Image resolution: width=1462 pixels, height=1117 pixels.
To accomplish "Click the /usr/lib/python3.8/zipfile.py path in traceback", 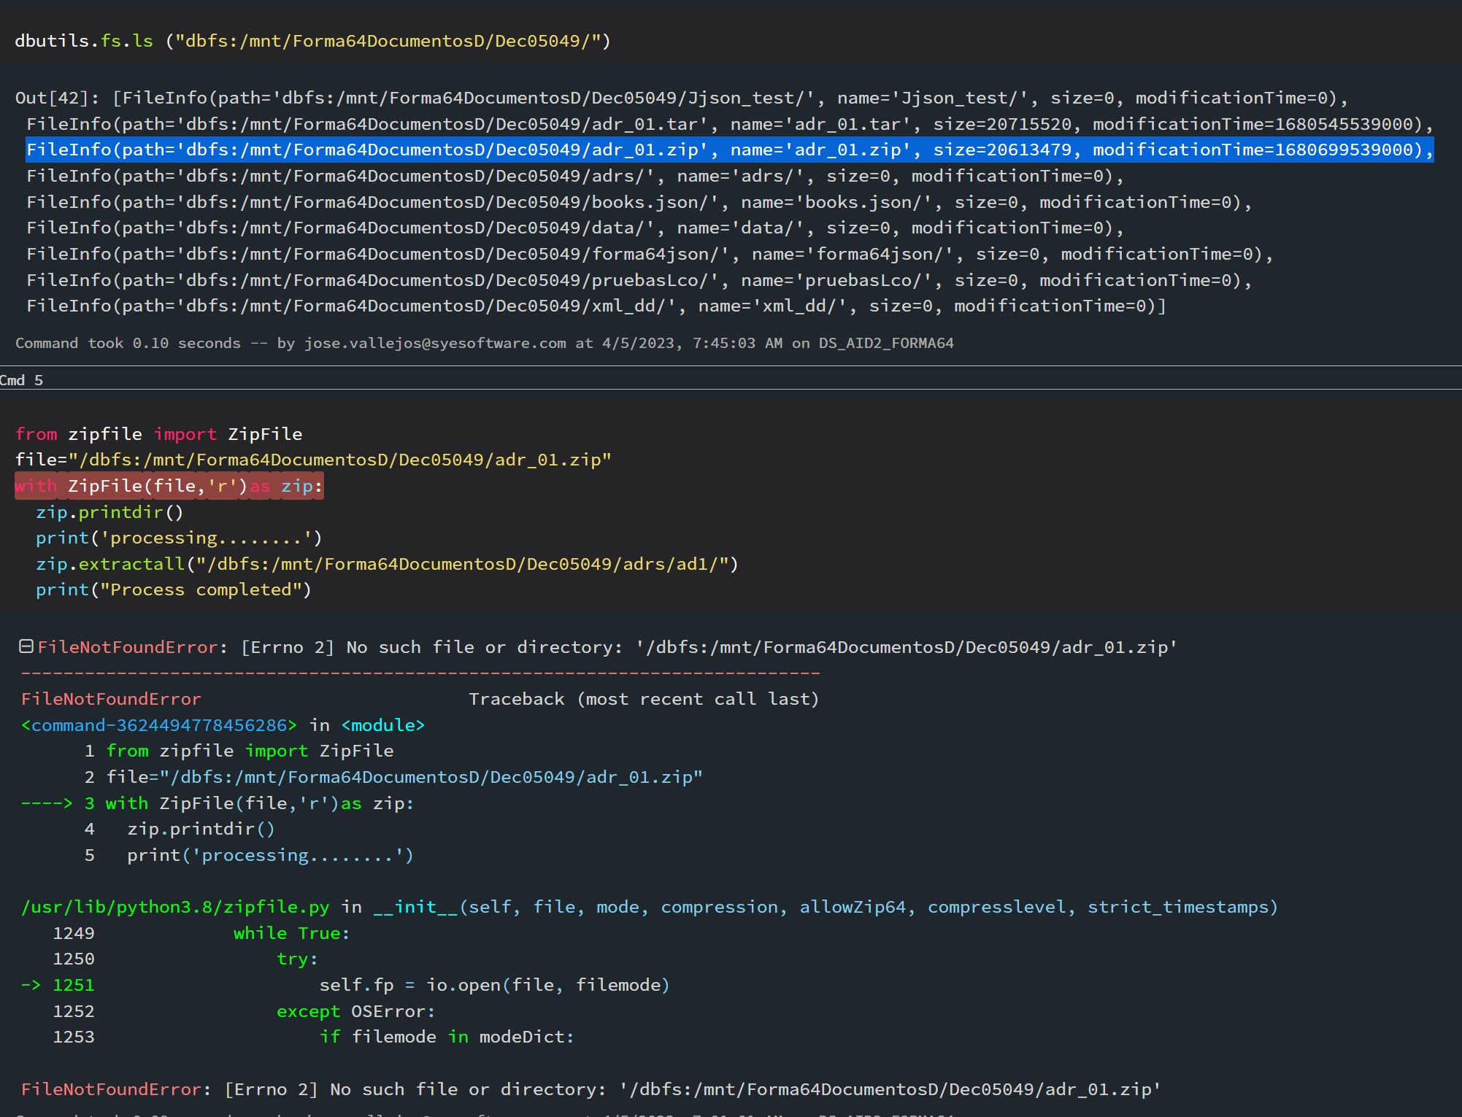I will tap(175, 907).
